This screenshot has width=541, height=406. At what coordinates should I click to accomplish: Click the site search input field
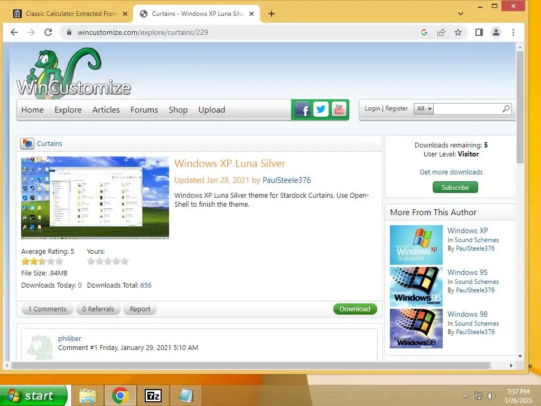468,109
